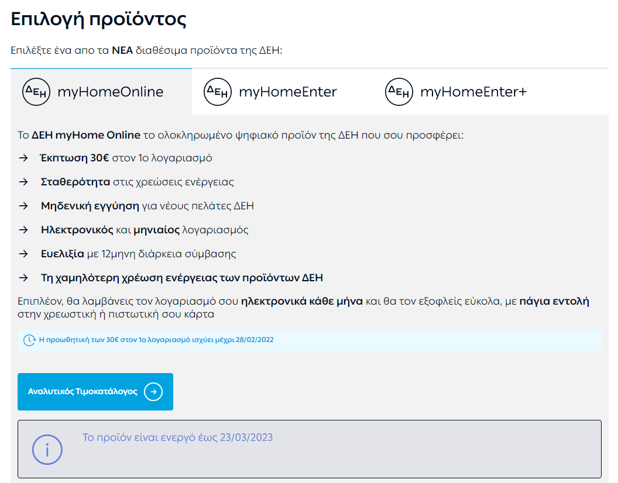Click the arrow bullet next to Σταθερότητα
618x483 pixels.
[x=23, y=182]
